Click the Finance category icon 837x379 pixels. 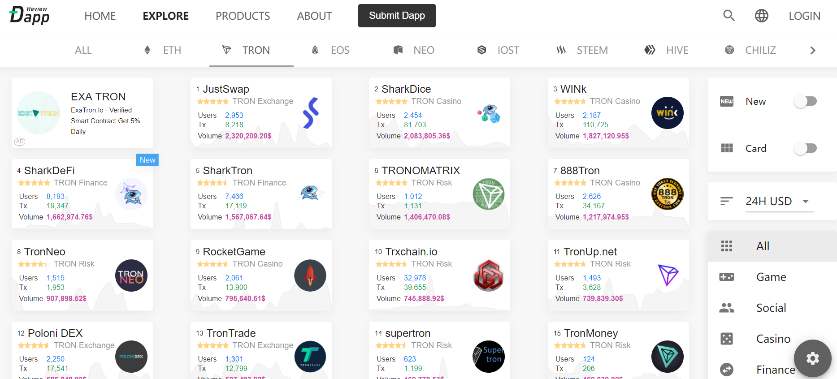[x=727, y=370]
